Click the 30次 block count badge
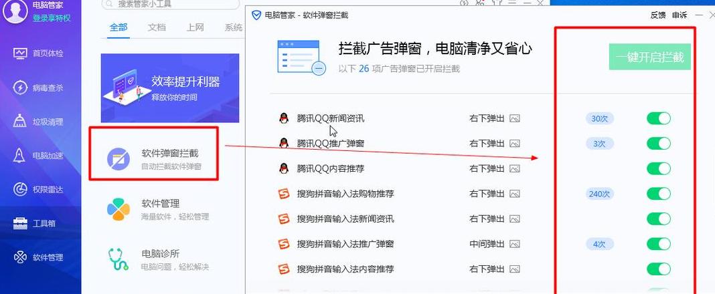This screenshot has height=294, width=715. [x=600, y=119]
